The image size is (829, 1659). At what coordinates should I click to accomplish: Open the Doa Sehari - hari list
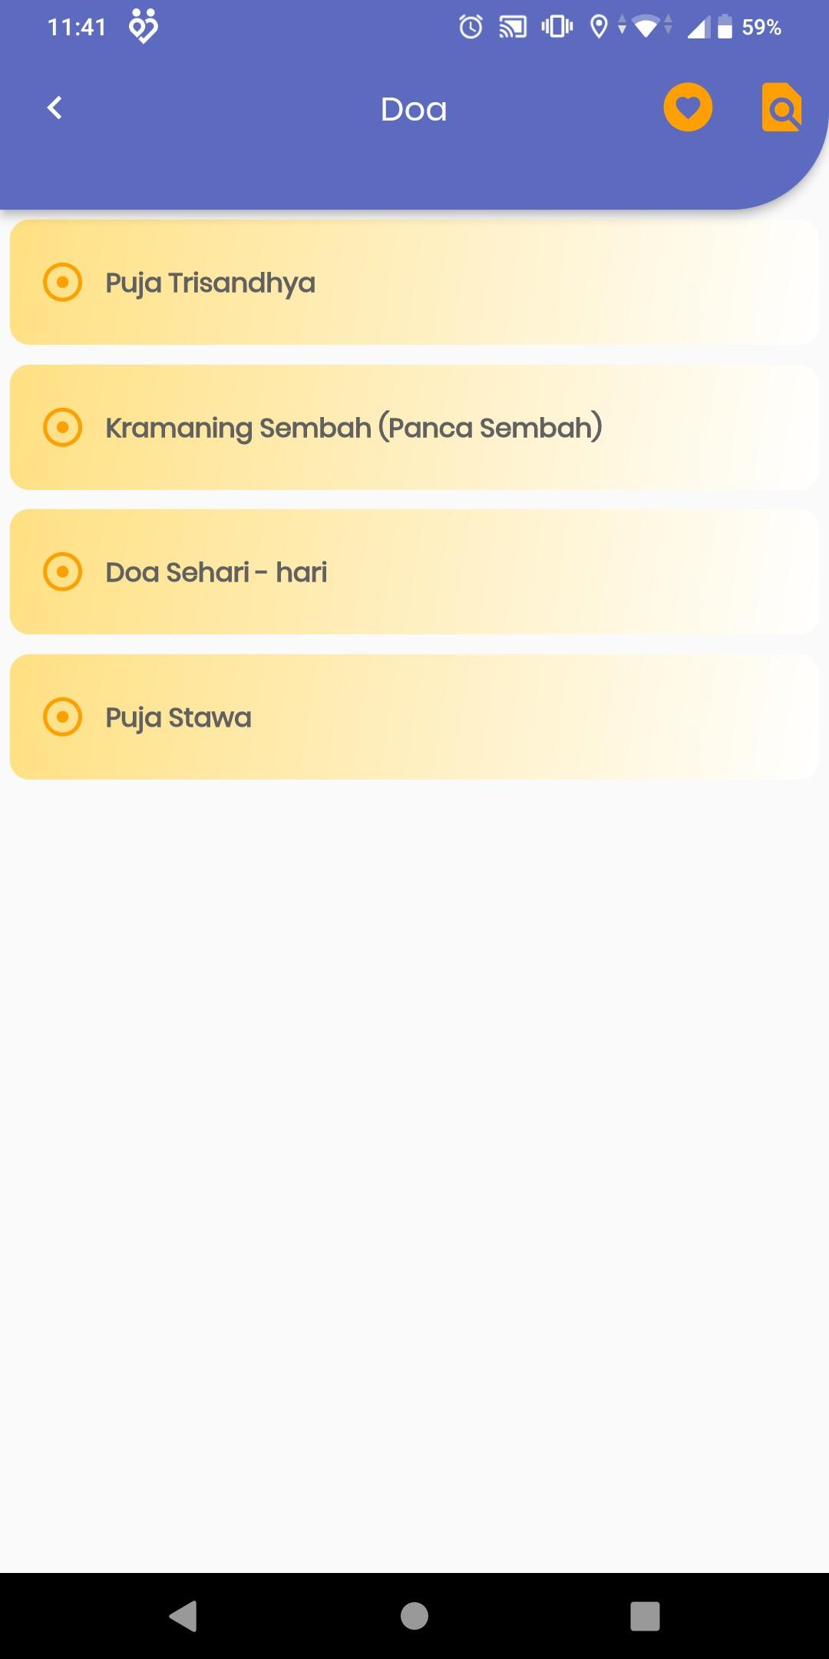tap(414, 571)
